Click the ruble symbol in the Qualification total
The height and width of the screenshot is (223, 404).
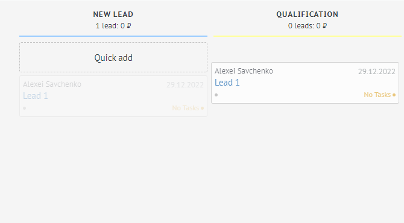324,26
